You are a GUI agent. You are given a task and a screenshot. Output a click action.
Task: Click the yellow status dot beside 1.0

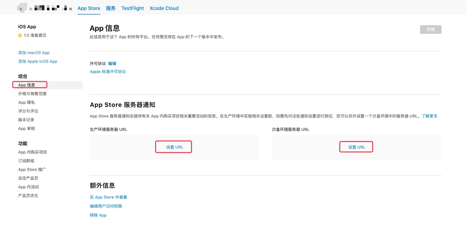20,35
